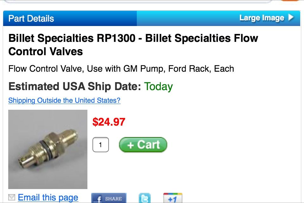The width and height of the screenshot is (304, 203).
Task: Click the red $24.97 price
Action: click(x=109, y=122)
